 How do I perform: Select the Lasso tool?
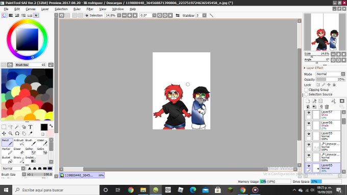(x=10, y=127)
